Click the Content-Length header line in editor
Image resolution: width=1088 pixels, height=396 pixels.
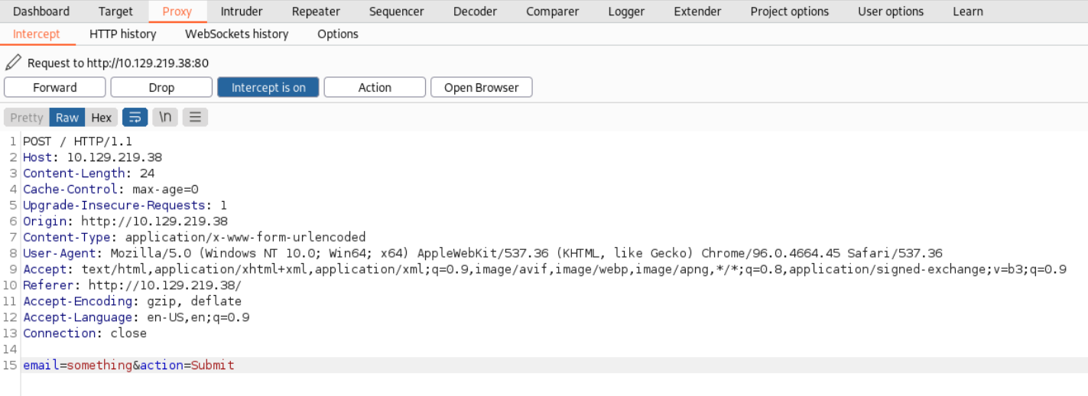[x=89, y=174]
